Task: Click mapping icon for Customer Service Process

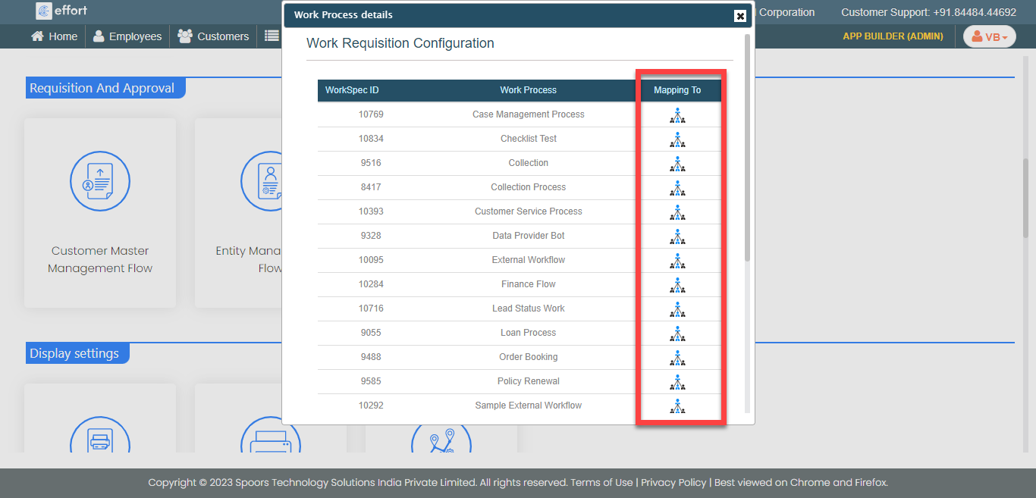Action: point(677,212)
